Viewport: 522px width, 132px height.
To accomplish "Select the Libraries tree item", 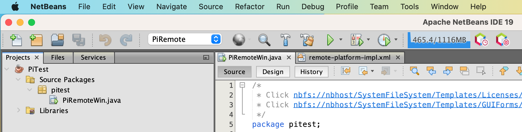I will tap(54, 110).
